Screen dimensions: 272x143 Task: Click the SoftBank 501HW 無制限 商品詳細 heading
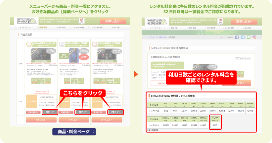[169, 48]
